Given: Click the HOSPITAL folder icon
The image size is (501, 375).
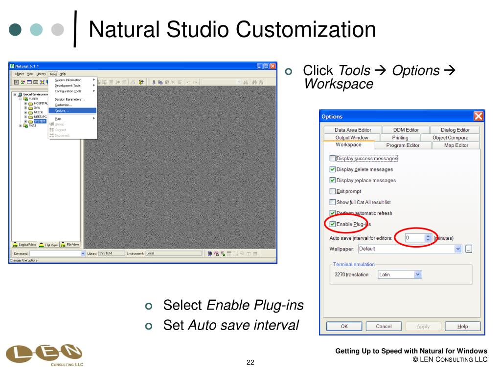Looking at the screenshot, I should click(x=31, y=104).
